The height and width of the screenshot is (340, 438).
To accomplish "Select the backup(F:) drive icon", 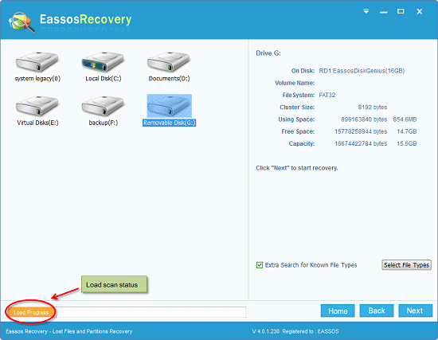I will point(103,106).
